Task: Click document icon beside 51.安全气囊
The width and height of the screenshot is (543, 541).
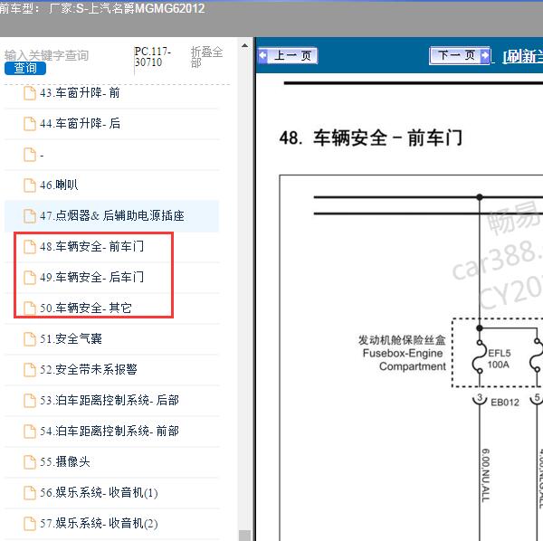Action: click(x=30, y=339)
